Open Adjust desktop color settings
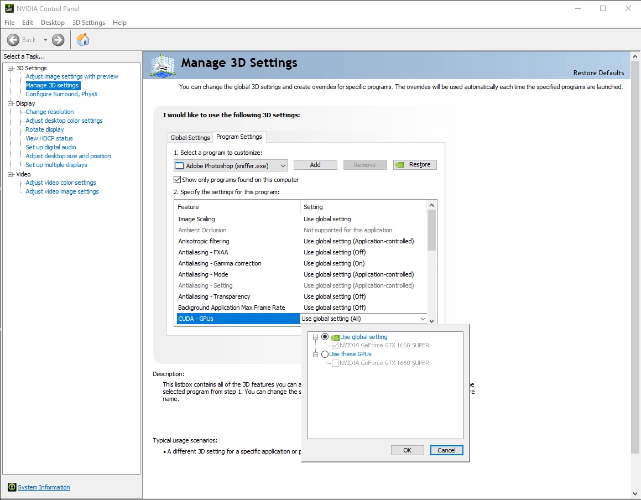Screen dimensions: 641x500 [x=64, y=121]
